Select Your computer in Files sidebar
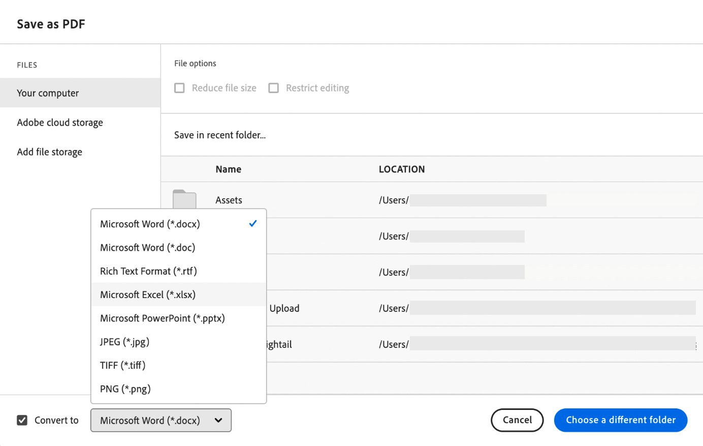 (x=80, y=93)
